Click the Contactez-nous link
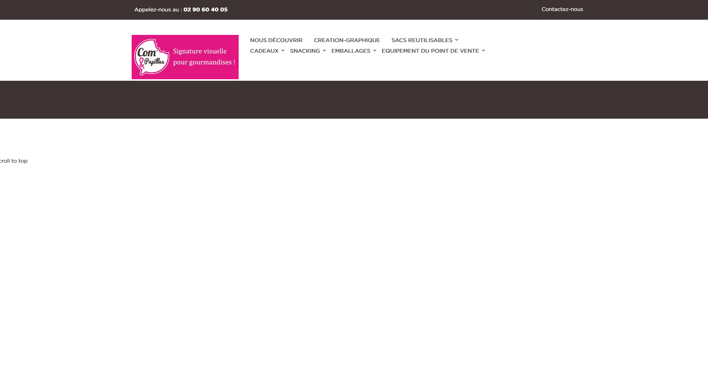708x389 pixels. click(562, 9)
